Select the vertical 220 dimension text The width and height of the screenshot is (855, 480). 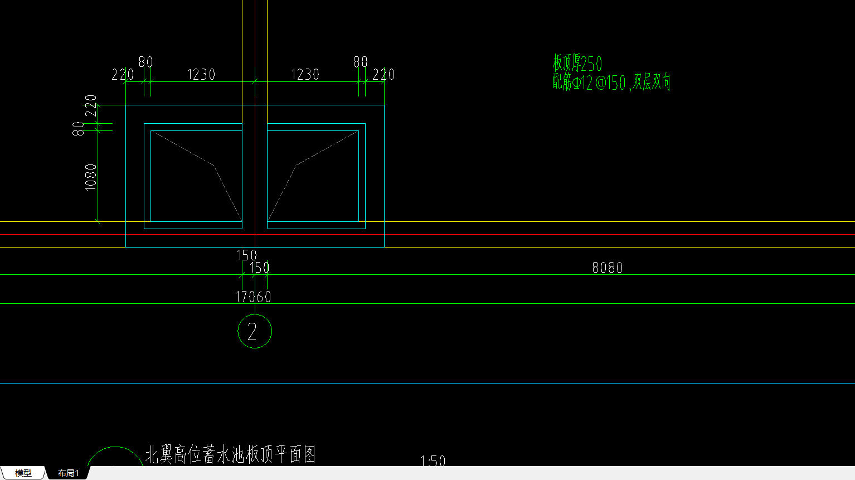point(91,105)
